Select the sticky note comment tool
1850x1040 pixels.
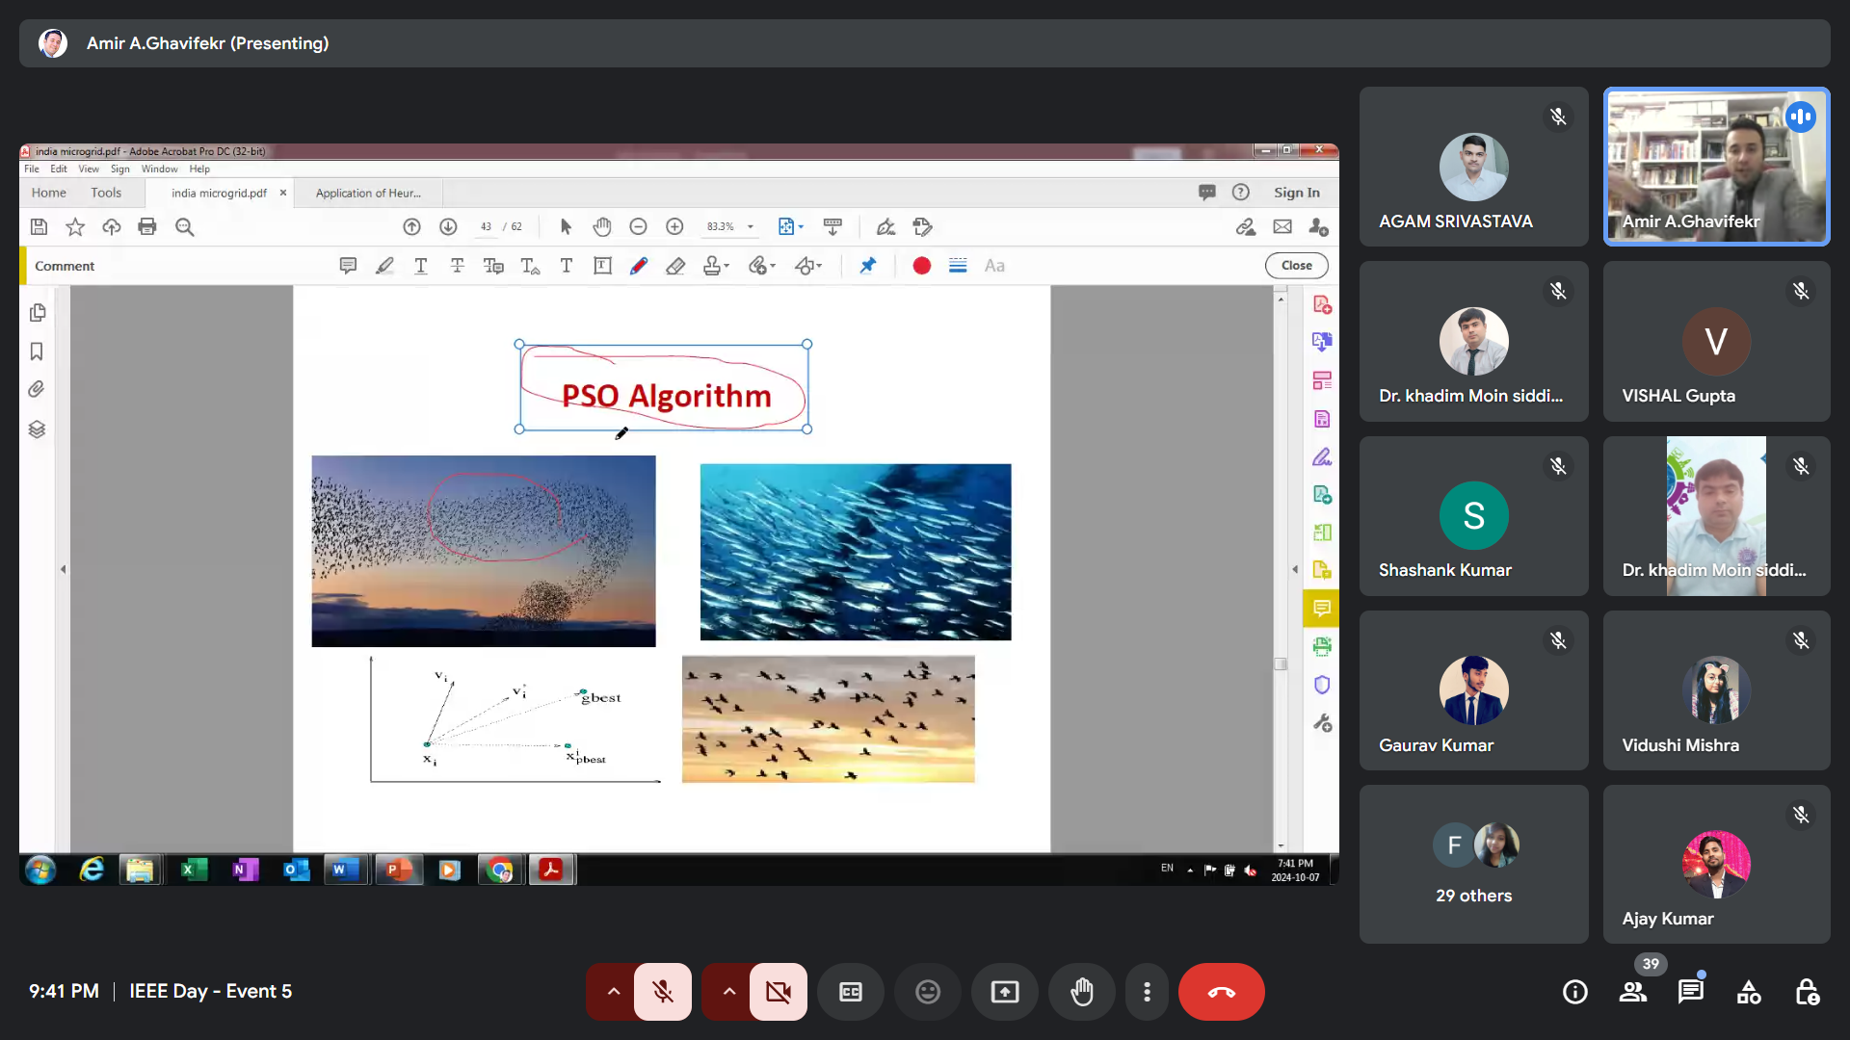tap(348, 266)
